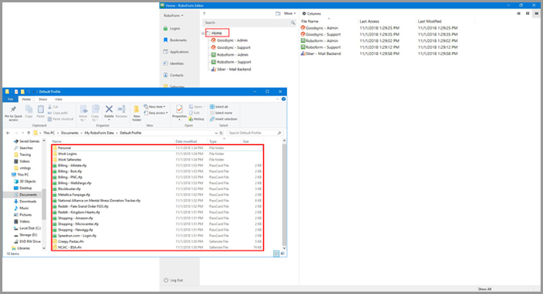
Task: Select Home folder in RoboForm tree
Action: tap(216, 33)
